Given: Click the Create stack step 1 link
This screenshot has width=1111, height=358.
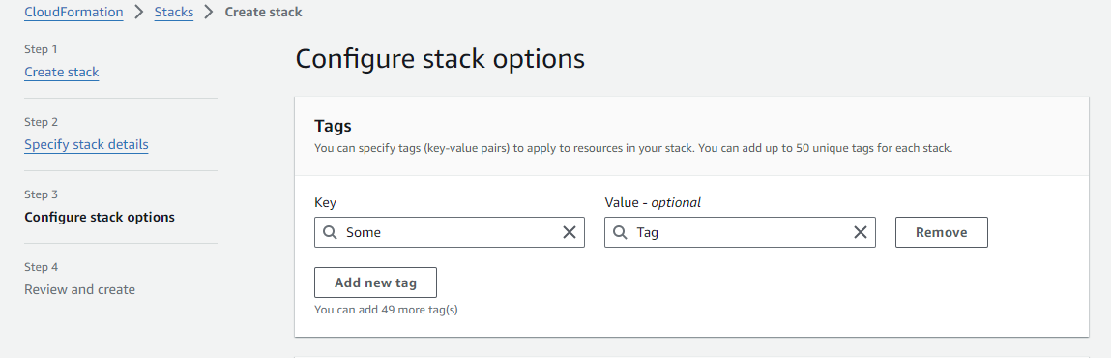Looking at the screenshot, I should coord(62,73).
